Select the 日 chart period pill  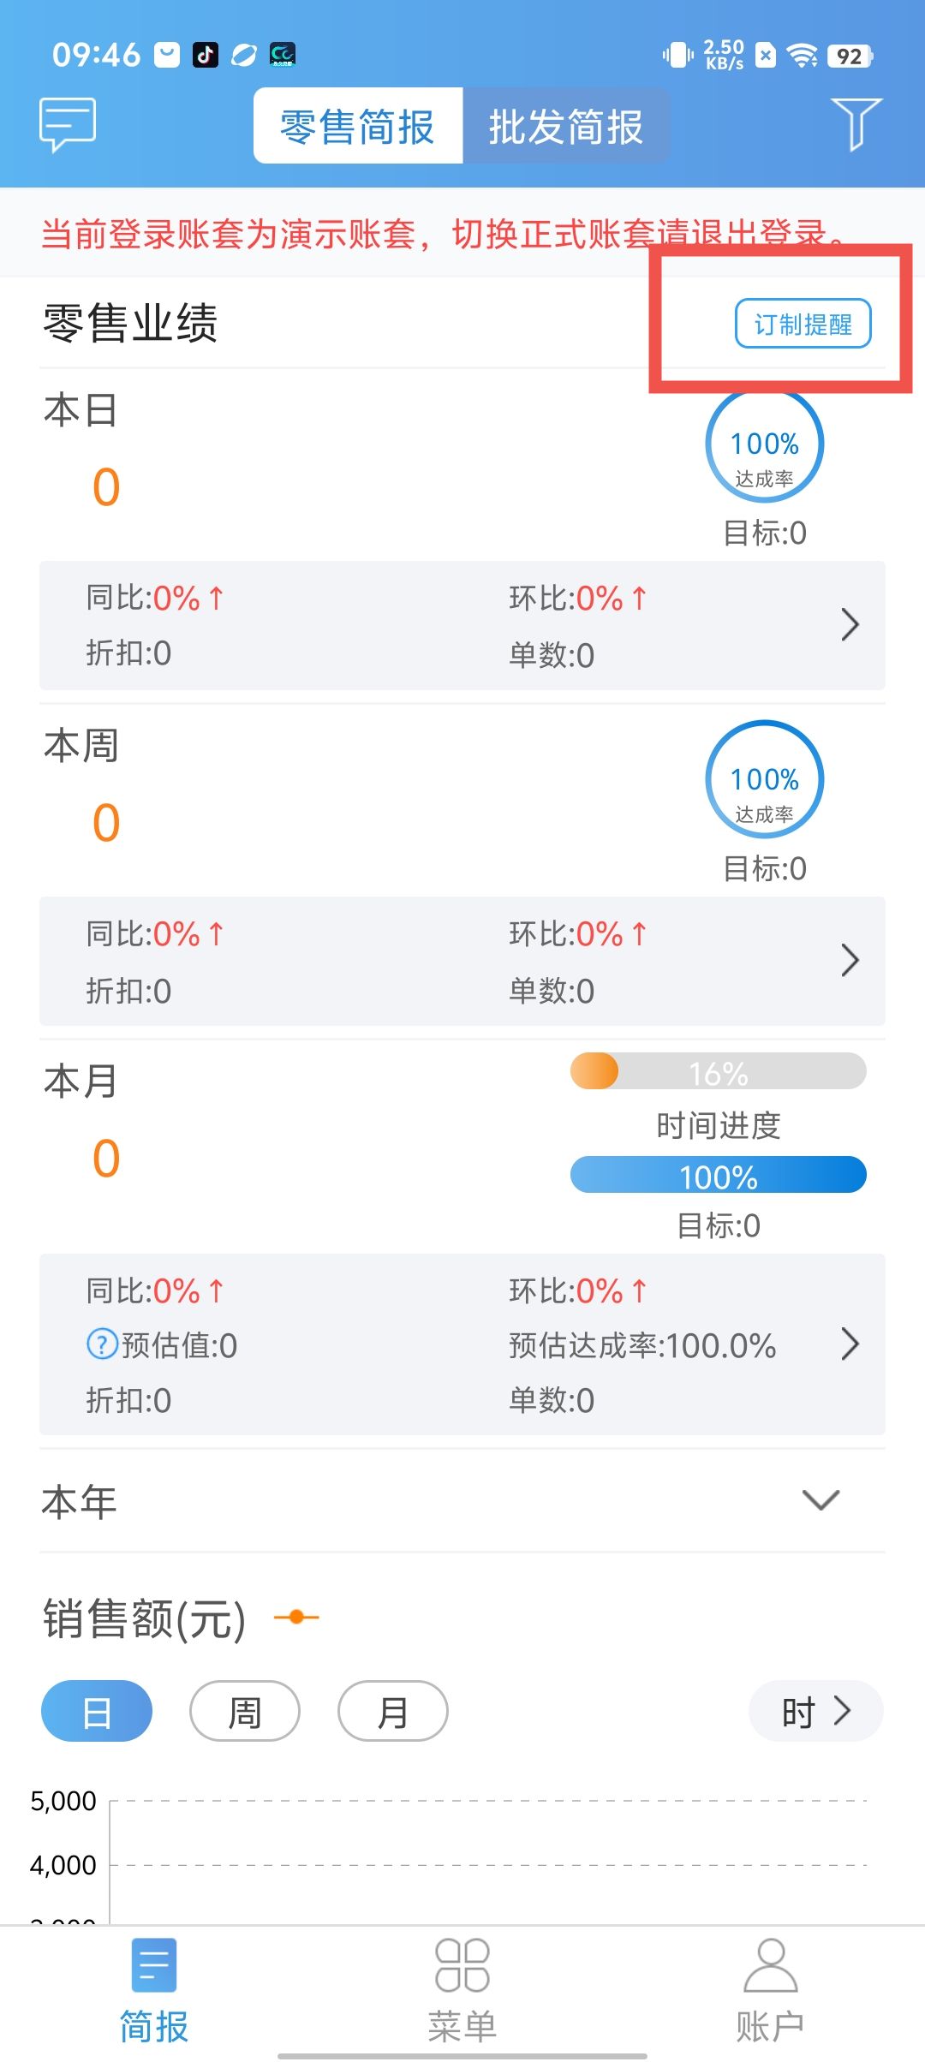97,1711
